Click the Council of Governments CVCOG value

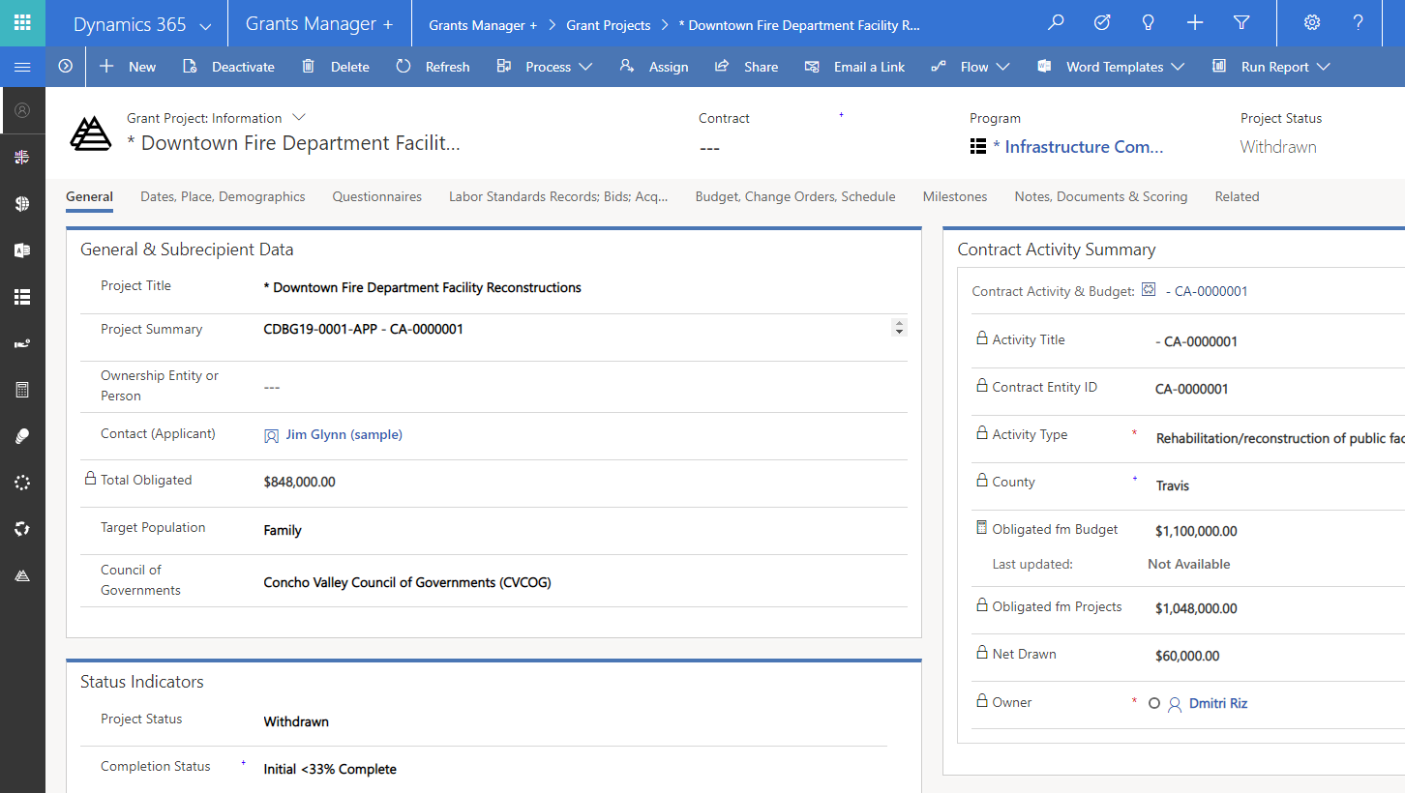point(407,582)
